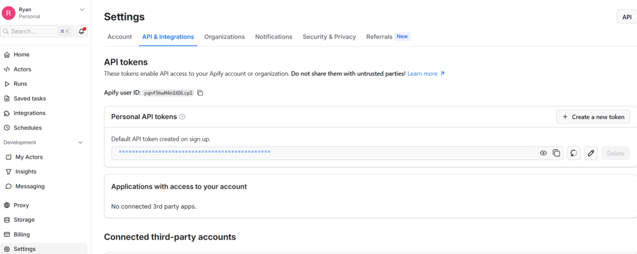
Task: Expand the Ryan Personal account dropdown
Action: pos(82,9)
